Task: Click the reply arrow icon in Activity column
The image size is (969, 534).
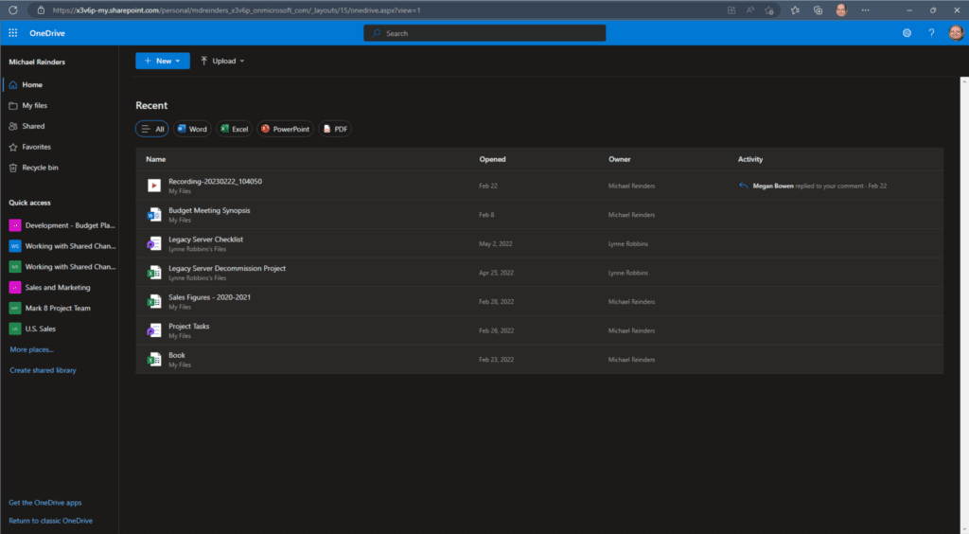Action: (x=744, y=186)
